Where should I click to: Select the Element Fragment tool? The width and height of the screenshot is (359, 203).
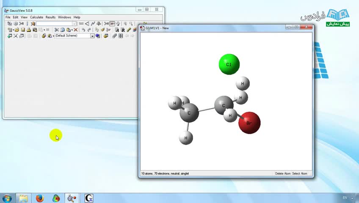click(10, 24)
